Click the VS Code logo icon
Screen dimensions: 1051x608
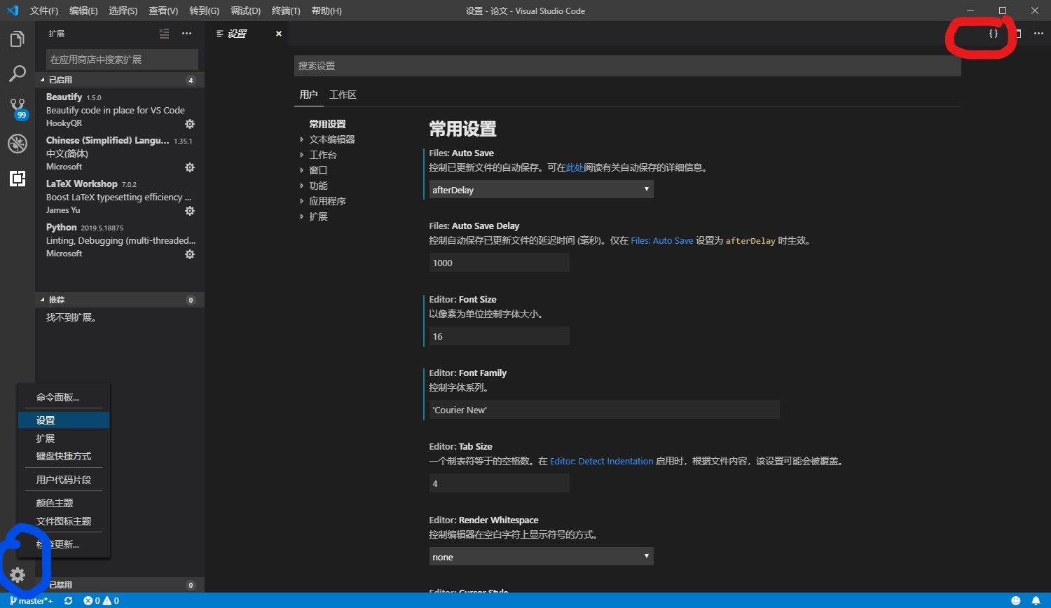coord(13,11)
